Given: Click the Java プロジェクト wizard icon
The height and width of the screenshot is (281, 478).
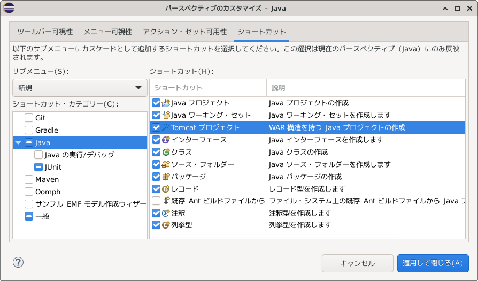Looking at the screenshot, I should pyautogui.click(x=166, y=103).
